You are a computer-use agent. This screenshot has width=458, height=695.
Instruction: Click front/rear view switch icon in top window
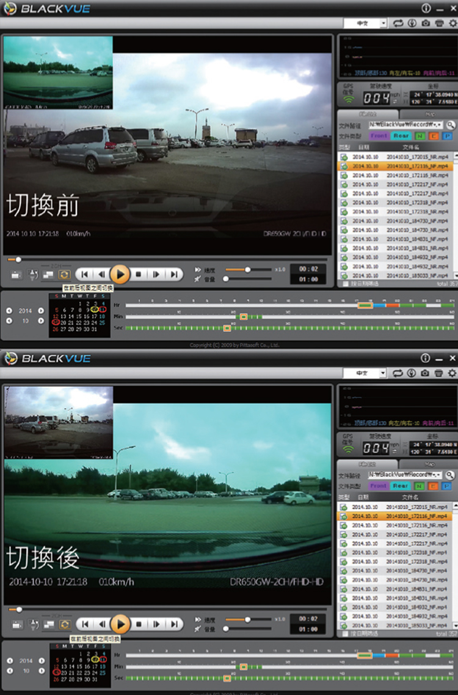pyautogui.click(x=64, y=275)
